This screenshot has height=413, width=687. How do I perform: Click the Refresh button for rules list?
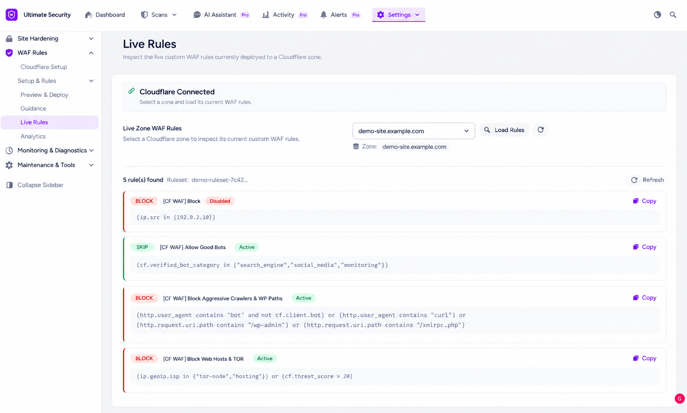pos(647,180)
